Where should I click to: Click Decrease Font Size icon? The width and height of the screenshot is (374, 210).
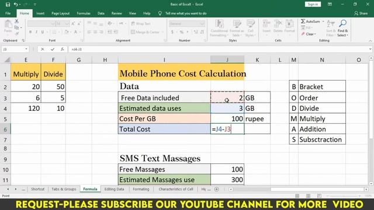tap(79, 23)
